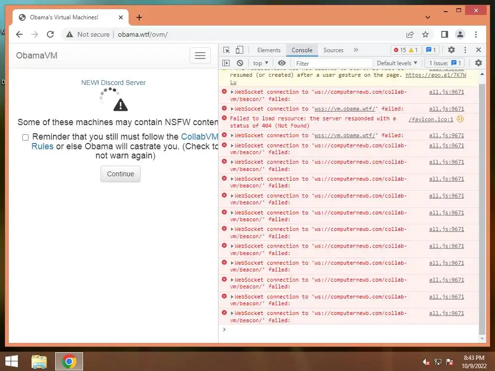
Task: Reload the page with refresh icon
Action: coord(50,34)
